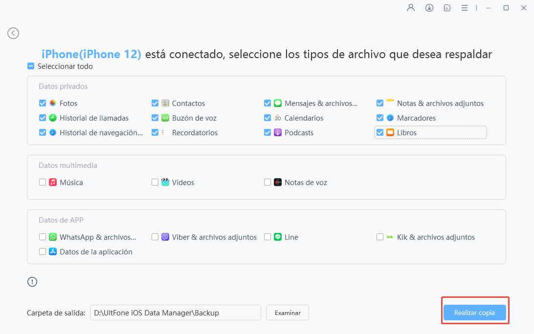Click the exclamation info icon
This screenshot has width=534, height=334.
click(32, 282)
